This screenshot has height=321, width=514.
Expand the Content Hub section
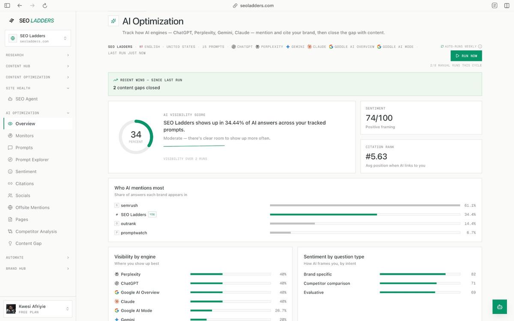[38, 66]
